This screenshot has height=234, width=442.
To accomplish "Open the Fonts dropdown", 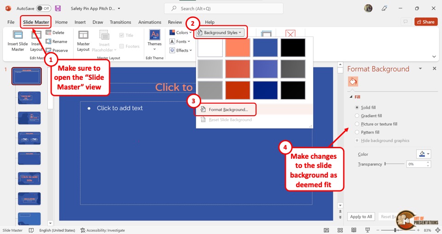I will [180, 42].
